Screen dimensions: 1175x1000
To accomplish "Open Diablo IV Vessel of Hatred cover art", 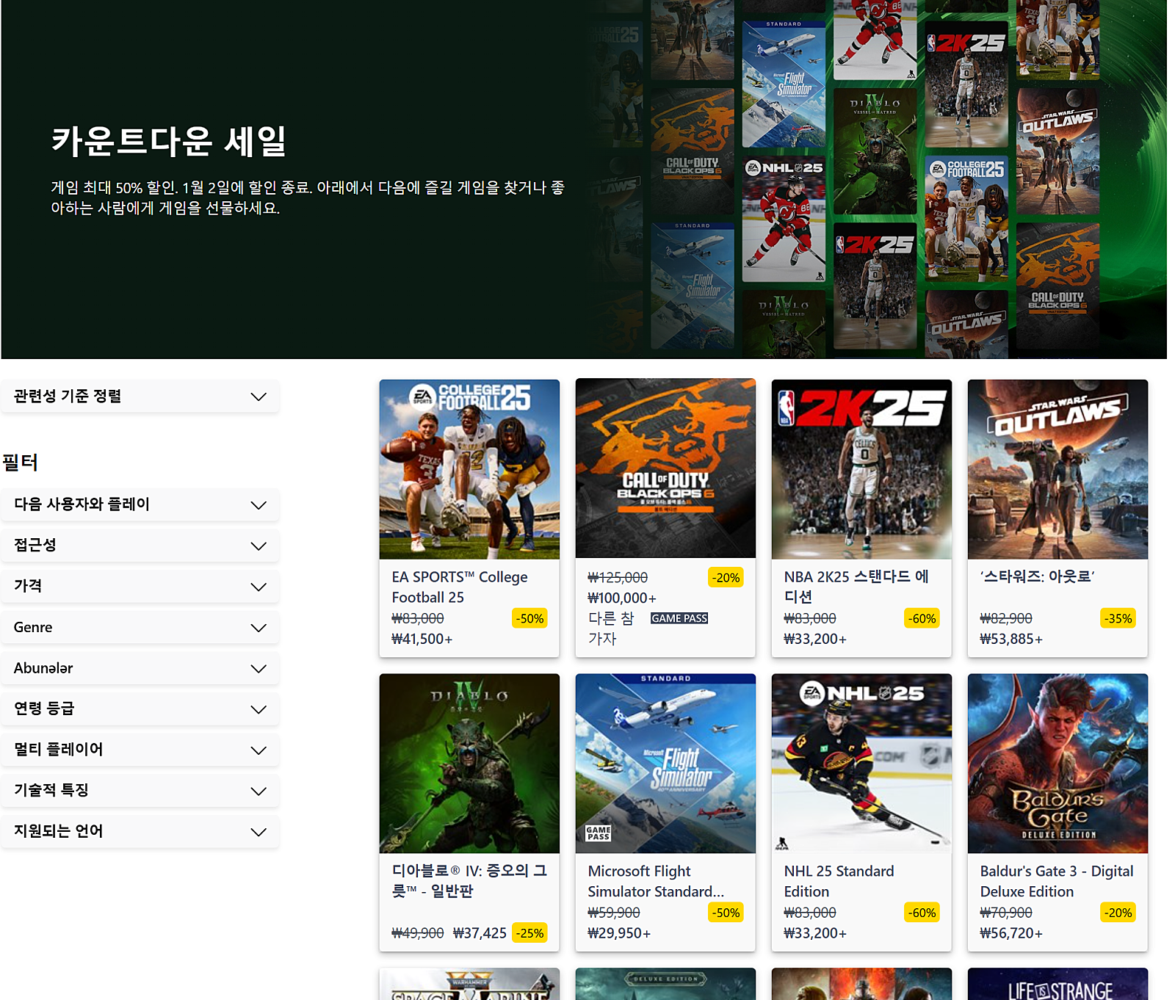I will pyautogui.click(x=469, y=764).
